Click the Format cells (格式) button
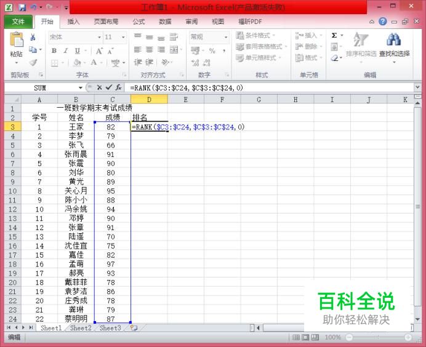This screenshot has height=347, width=426. pos(308,58)
